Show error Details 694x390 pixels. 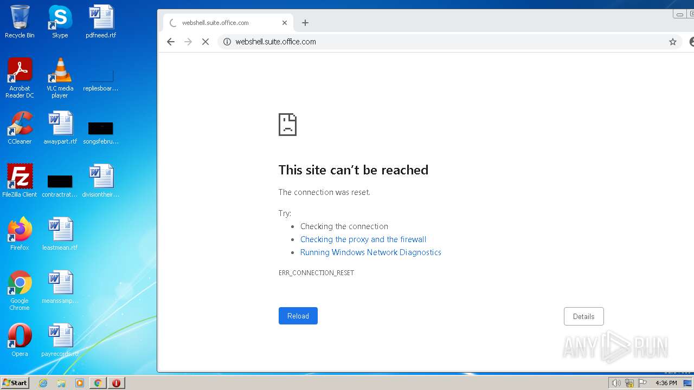(584, 316)
